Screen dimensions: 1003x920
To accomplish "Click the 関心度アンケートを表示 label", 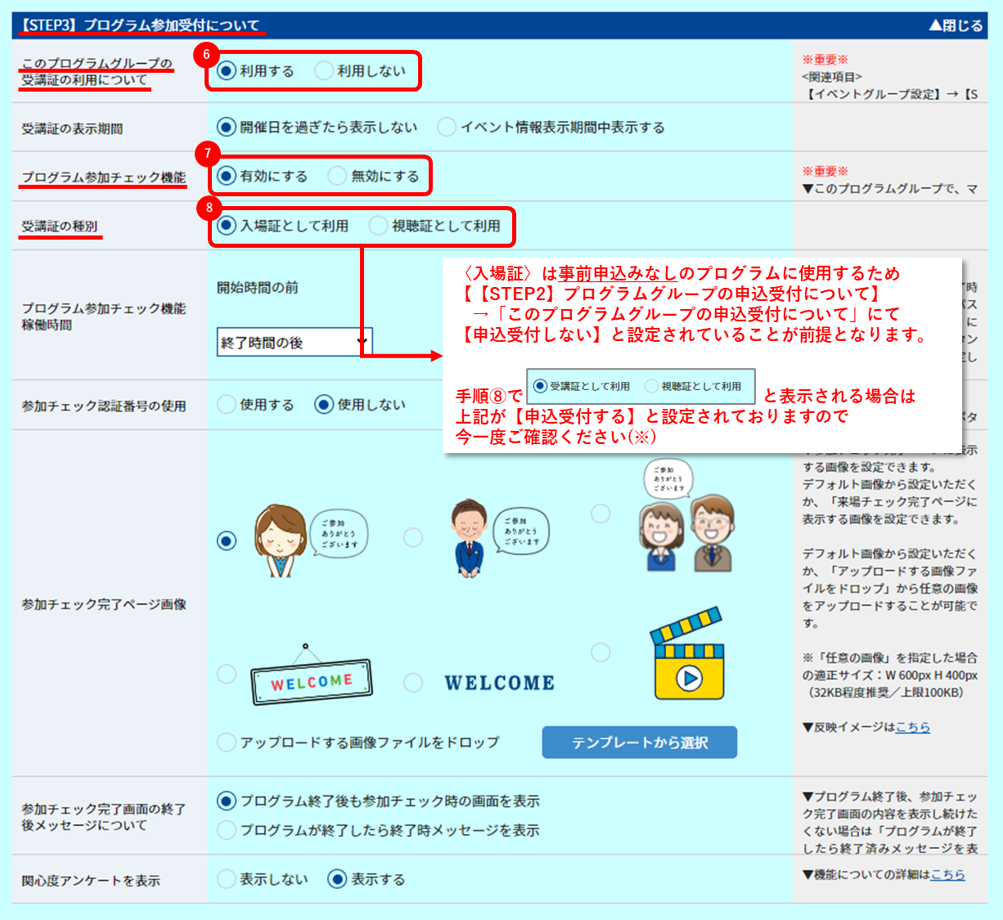I will point(91,881).
